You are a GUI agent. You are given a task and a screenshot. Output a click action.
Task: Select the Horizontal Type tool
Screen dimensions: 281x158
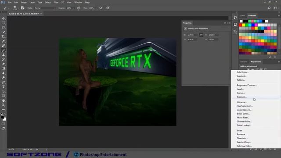click(x=3, y=87)
